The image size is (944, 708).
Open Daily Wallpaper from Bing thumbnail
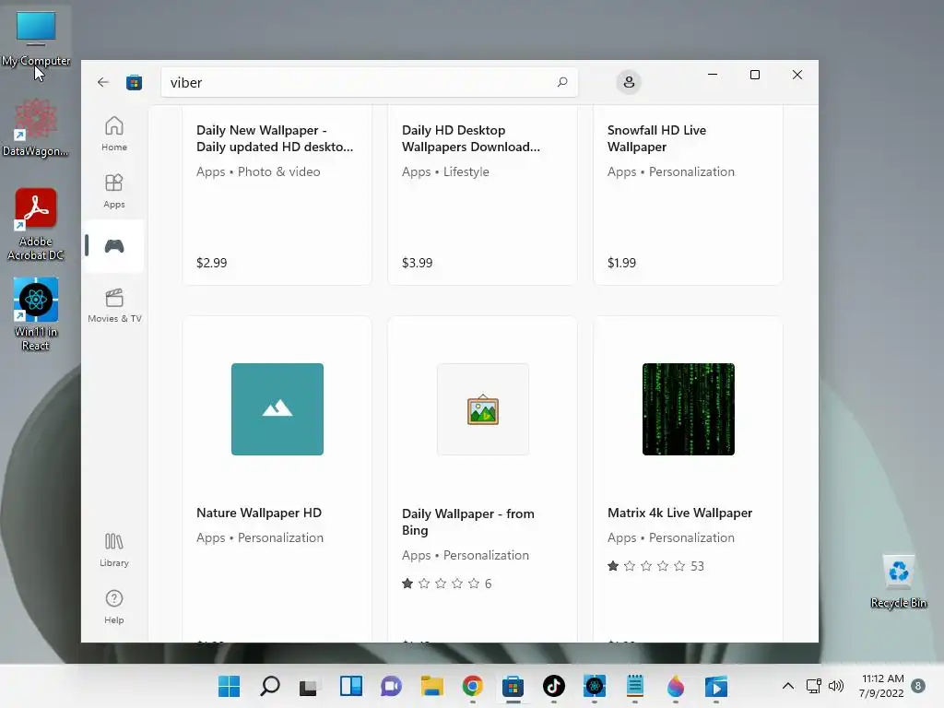click(x=483, y=409)
